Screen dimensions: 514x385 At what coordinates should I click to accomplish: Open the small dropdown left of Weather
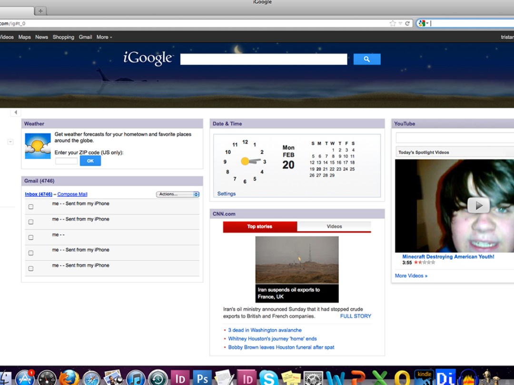[10, 142]
